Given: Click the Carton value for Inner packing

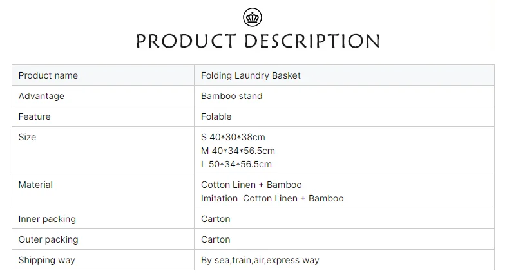Looking at the screenshot, I should [216, 219].
